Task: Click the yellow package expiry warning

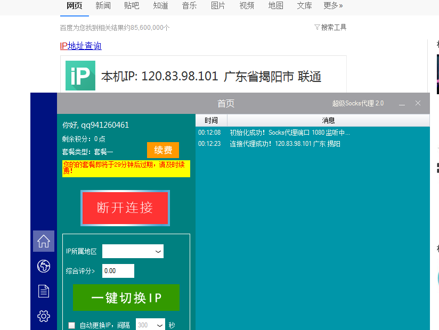Action: (x=126, y=168)
